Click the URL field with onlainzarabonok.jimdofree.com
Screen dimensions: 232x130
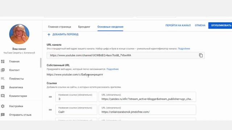click(148, 110)
